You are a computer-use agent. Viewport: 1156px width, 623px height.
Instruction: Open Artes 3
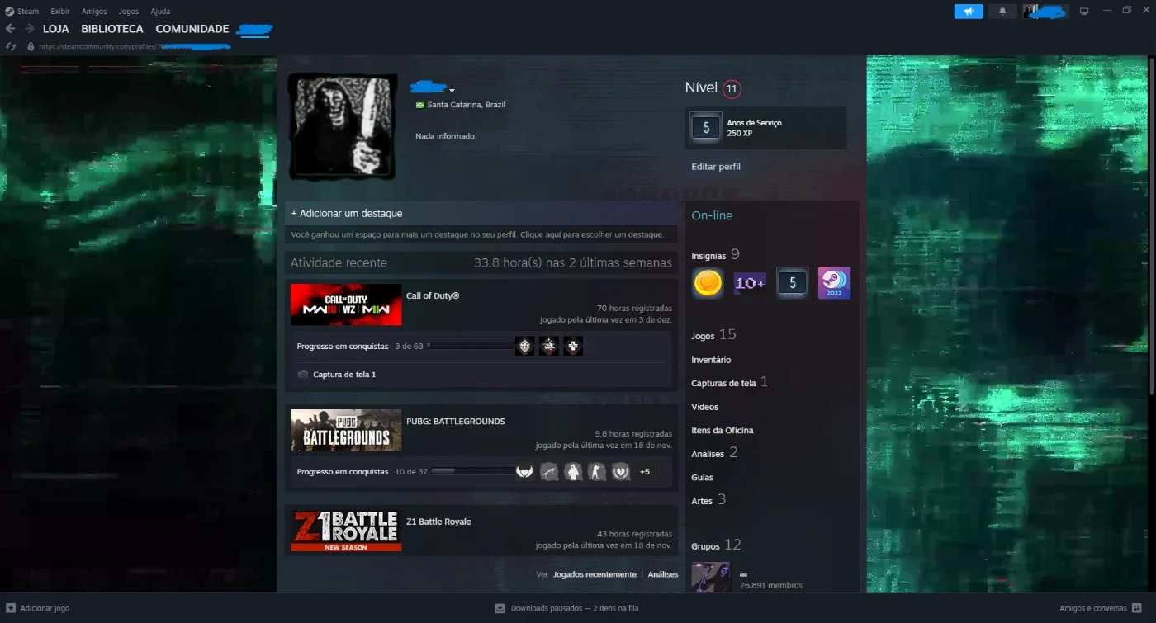pyautogui.click(x=708, y=500)
